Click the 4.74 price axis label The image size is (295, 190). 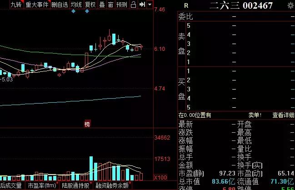click(160, 89)
